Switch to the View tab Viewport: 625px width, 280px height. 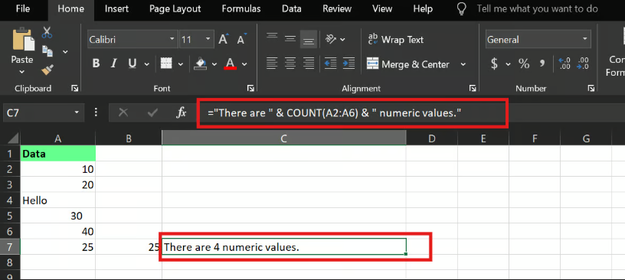coord(382,8)
